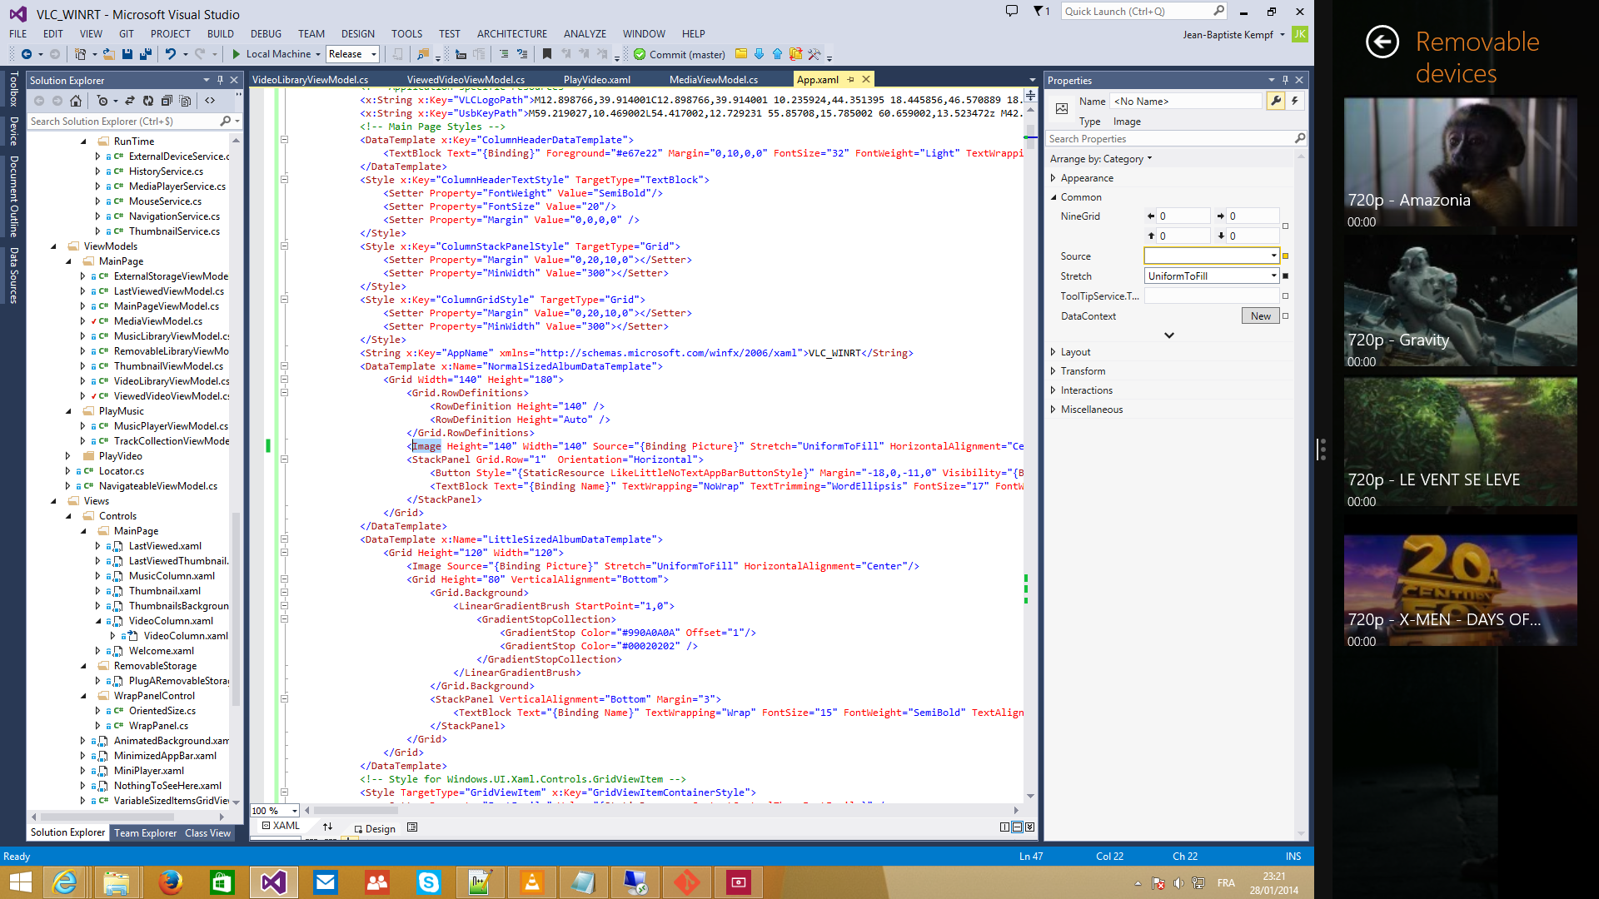Click the Undo toolbar icon
This screenshot has height=899, width=1599.
point(170,54)
